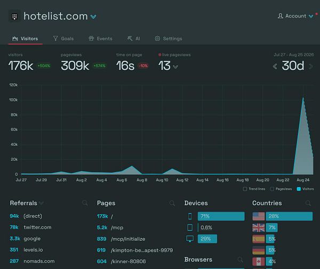Screen dimensions: 320x269
Task: Enable the Trend lines checkbox
Action: pyautogui.click(x=245, y=189)
